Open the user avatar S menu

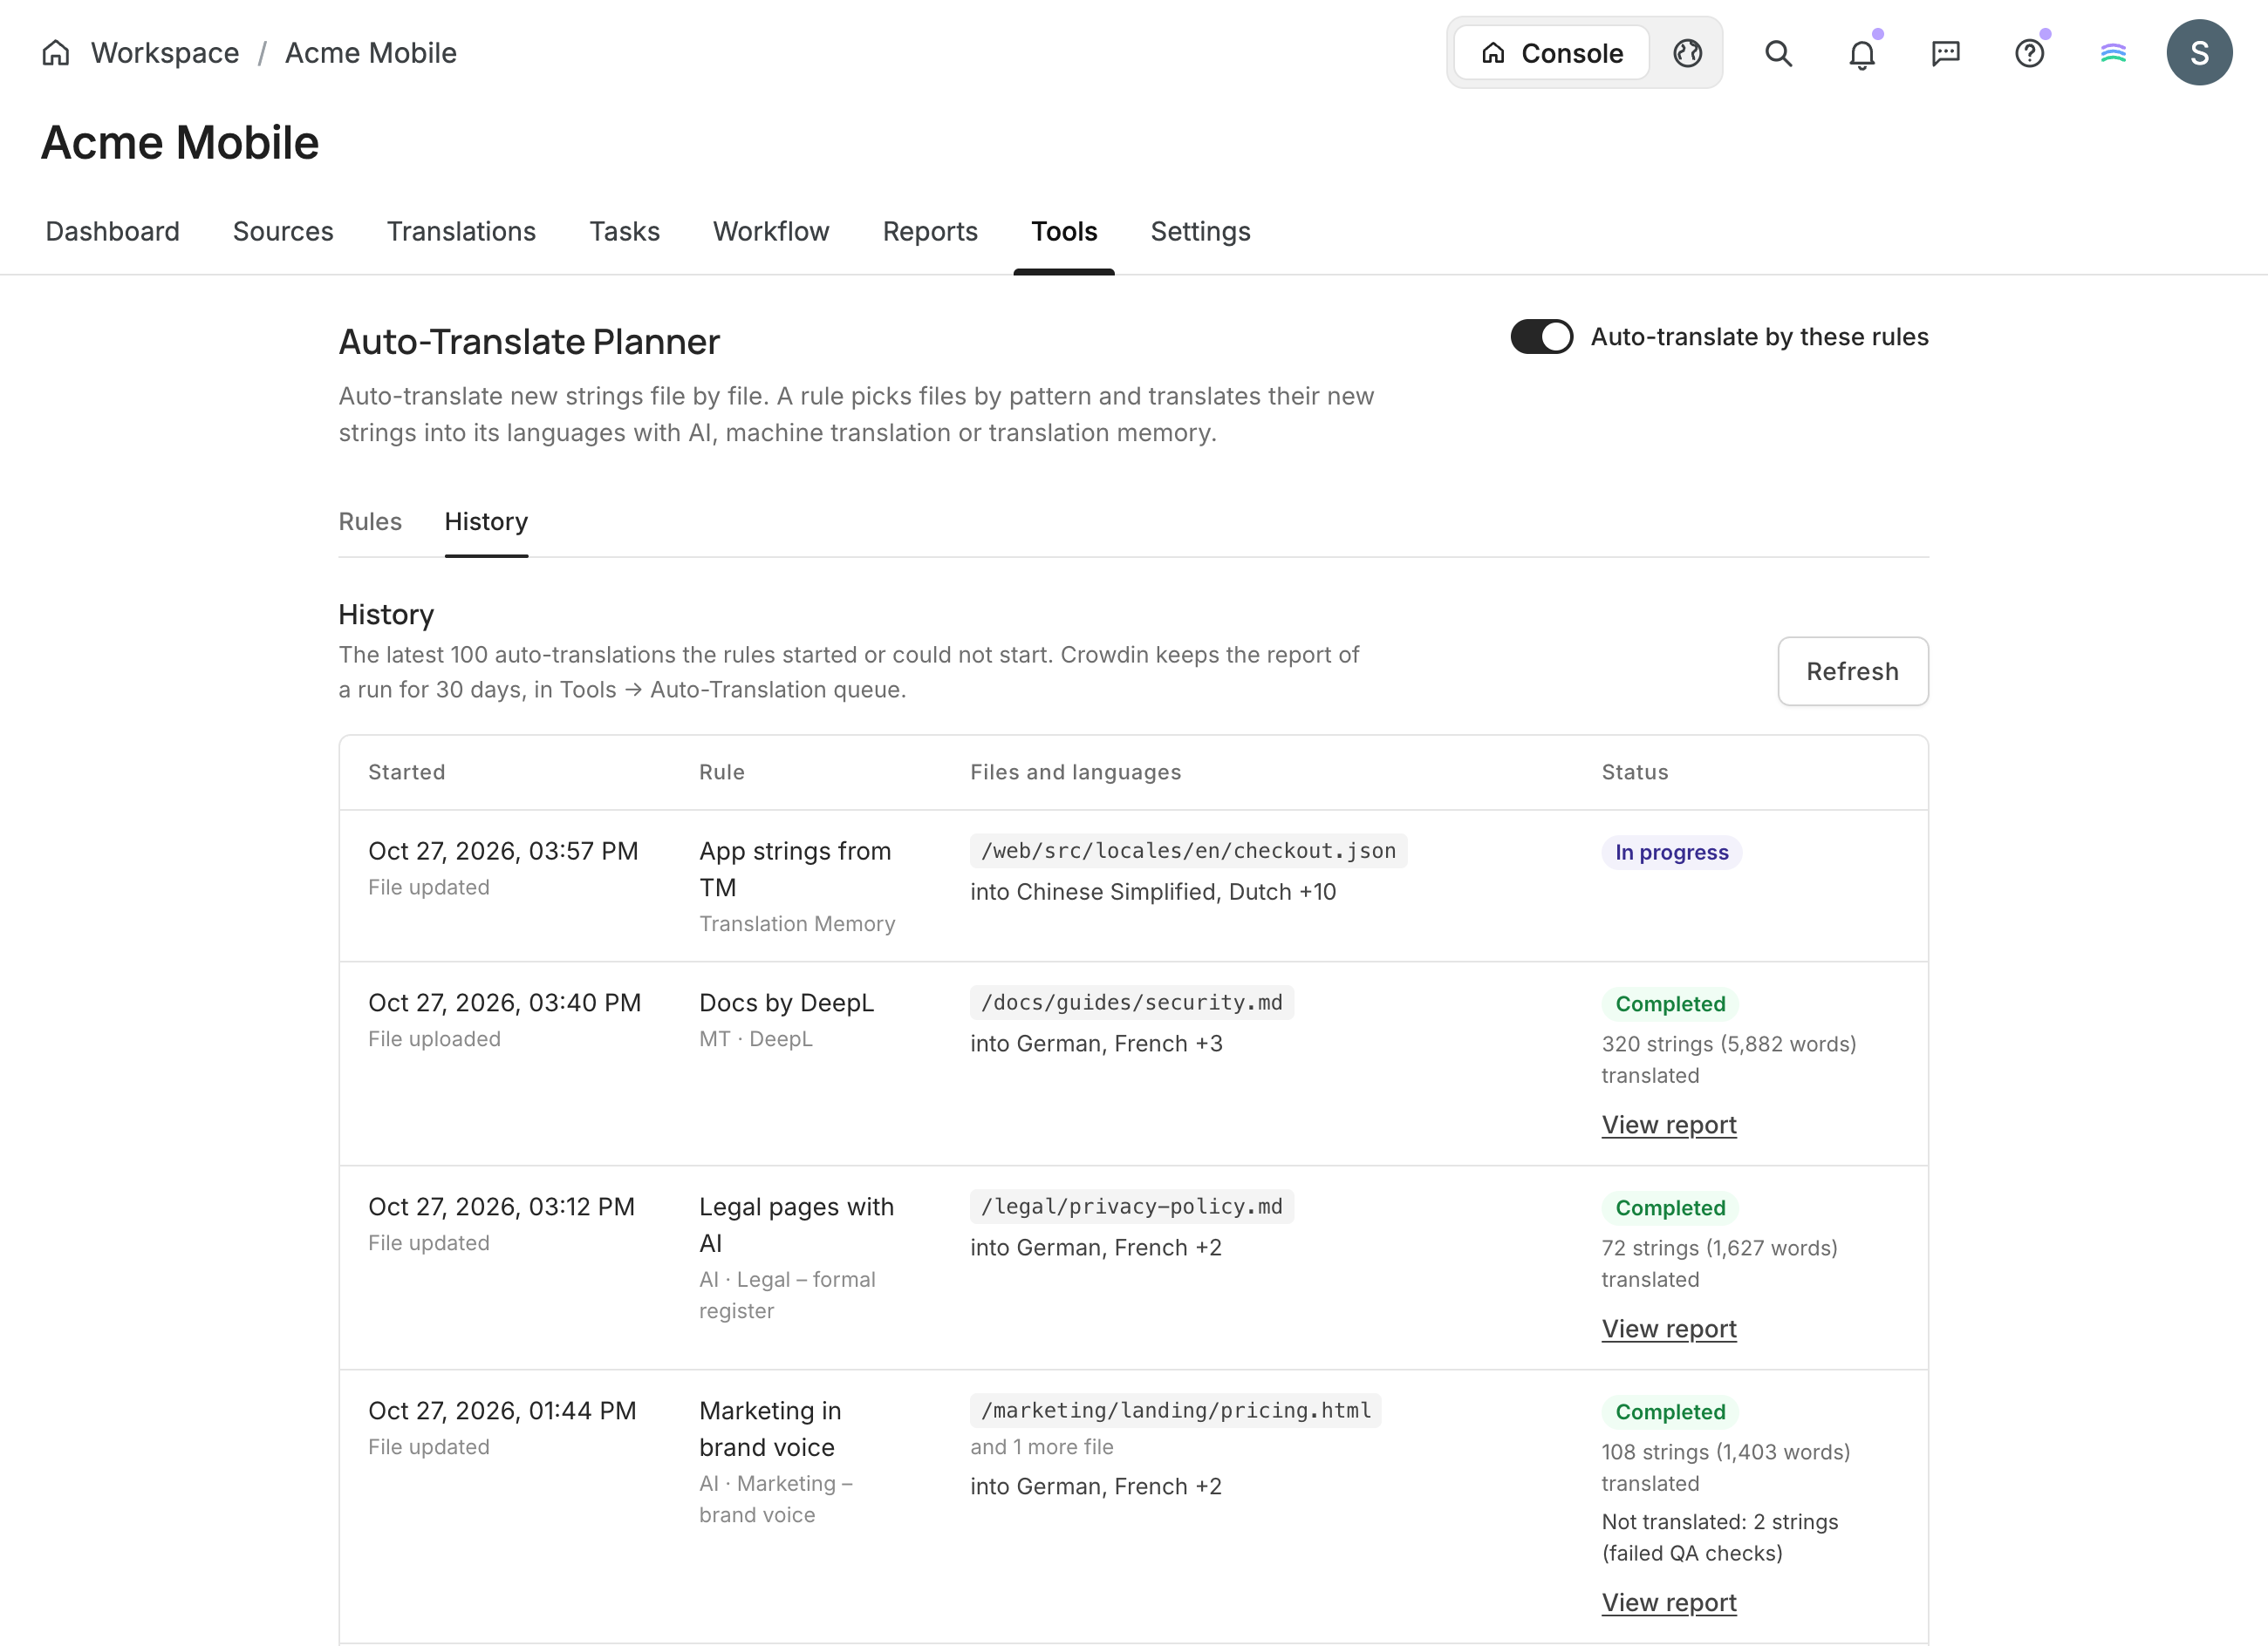pyautogui.click(x=2199, y=53)
